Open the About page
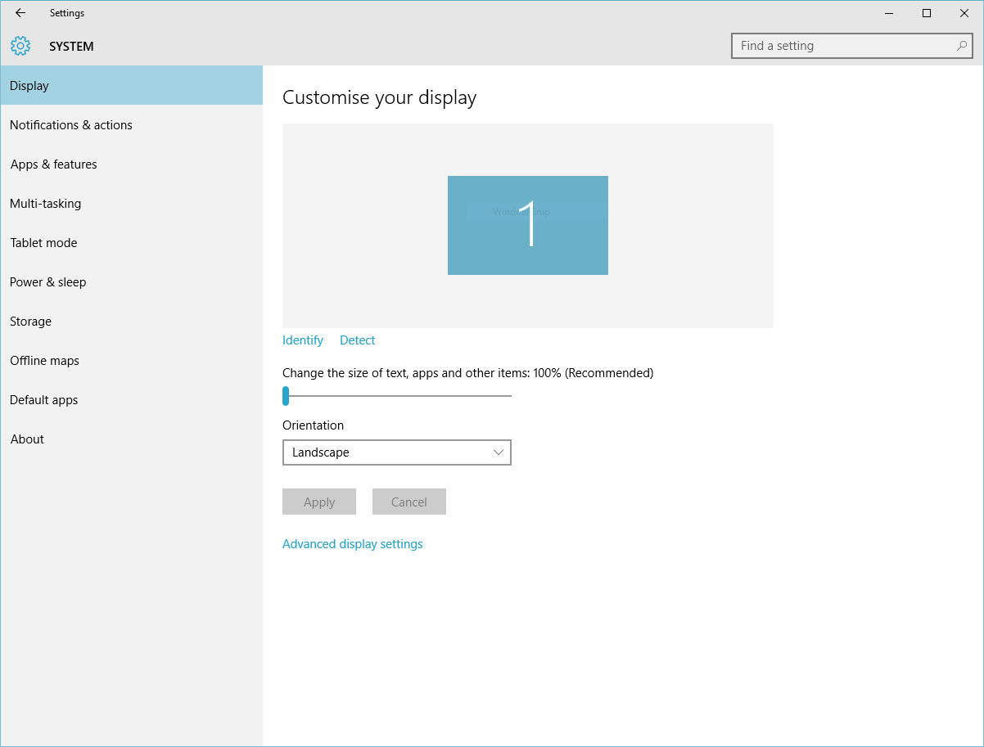 click(131, 439)
